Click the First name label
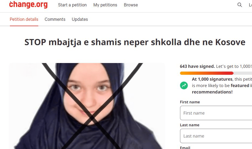252x149 pixels. [190, 102]
